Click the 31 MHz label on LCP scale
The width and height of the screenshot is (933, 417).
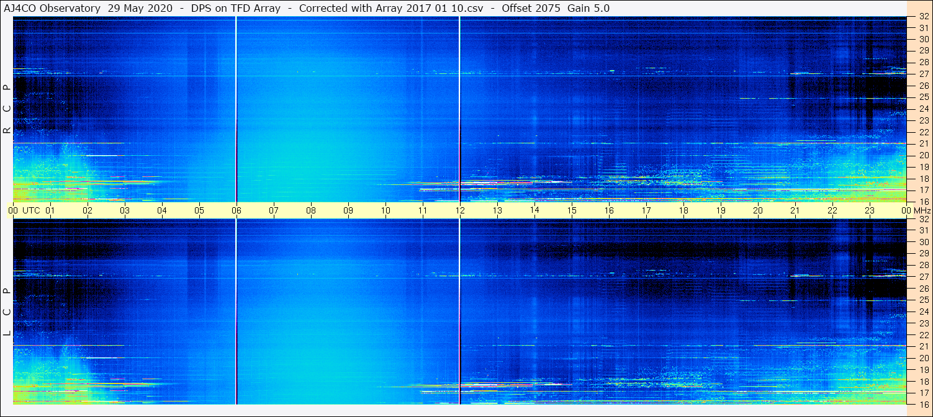(924, 230)
